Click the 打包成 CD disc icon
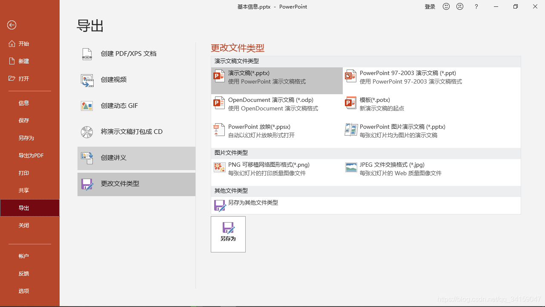Screen dimensions: 545x307 [x=87, y=132]
